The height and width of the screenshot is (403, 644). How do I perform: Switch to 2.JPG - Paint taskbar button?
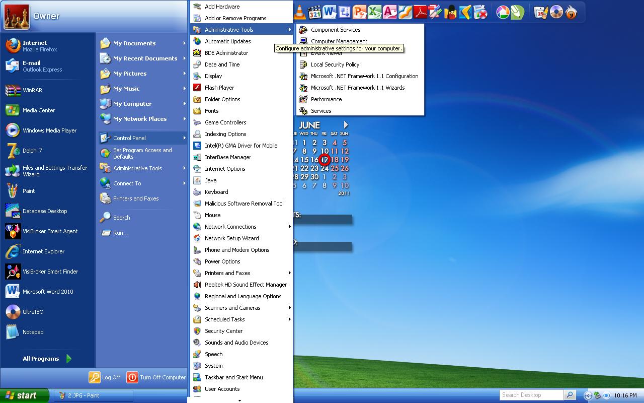click(x=94, y=395)
